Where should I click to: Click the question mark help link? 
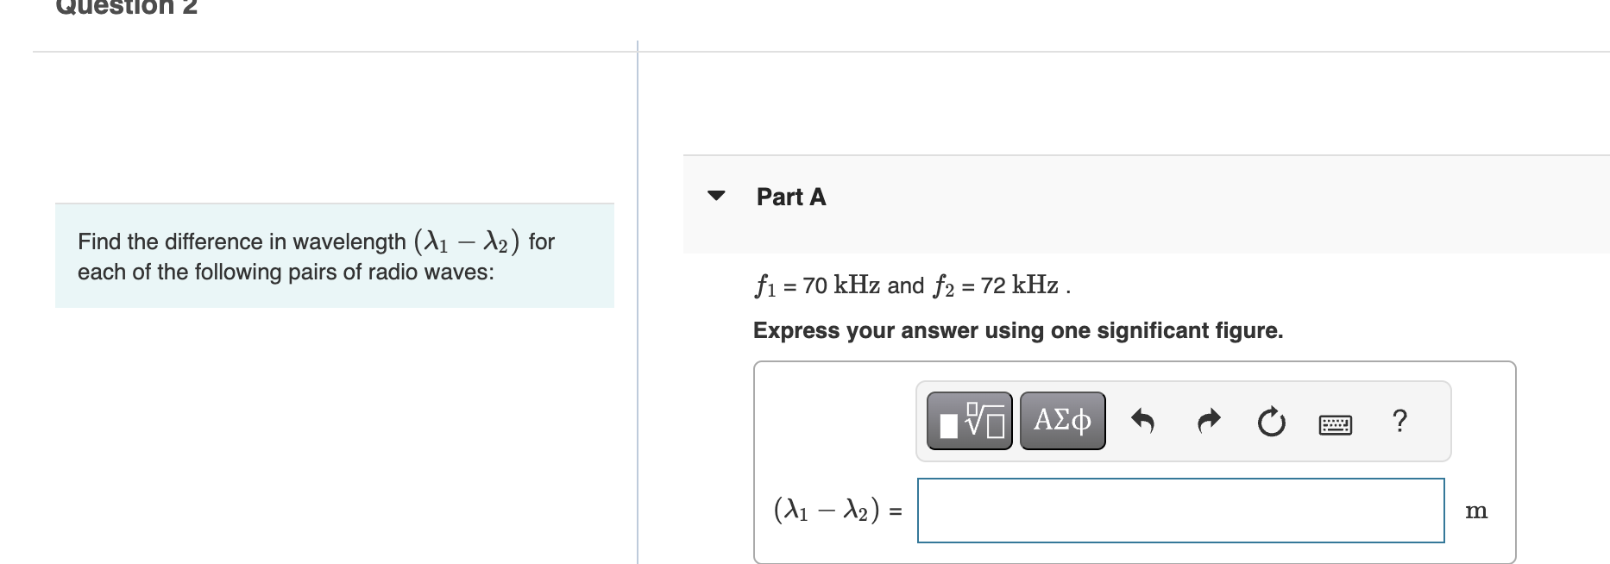pyautogui.click(x=1399, y=420)
